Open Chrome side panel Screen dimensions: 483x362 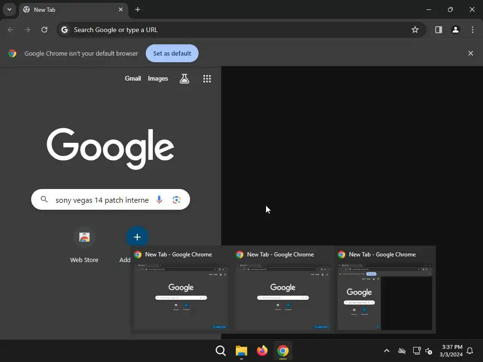pos(439,30)
